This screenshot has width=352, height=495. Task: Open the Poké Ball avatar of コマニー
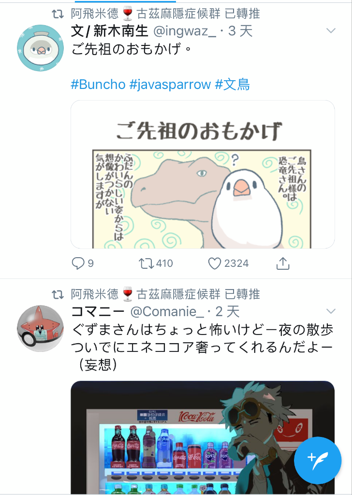point(41,328)
